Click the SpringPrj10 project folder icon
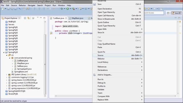The width and height of the screenshot is (183, 103). (x=7, y=52)
